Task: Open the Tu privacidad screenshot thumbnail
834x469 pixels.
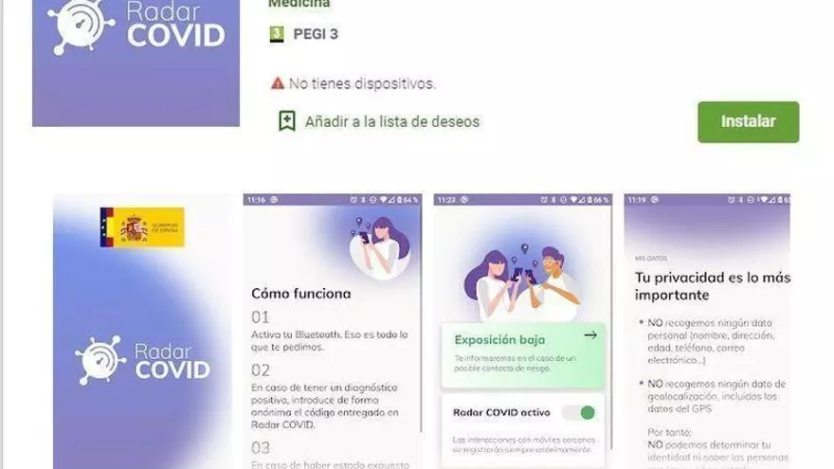Action: pyautogui.click(x=707, y=332)
